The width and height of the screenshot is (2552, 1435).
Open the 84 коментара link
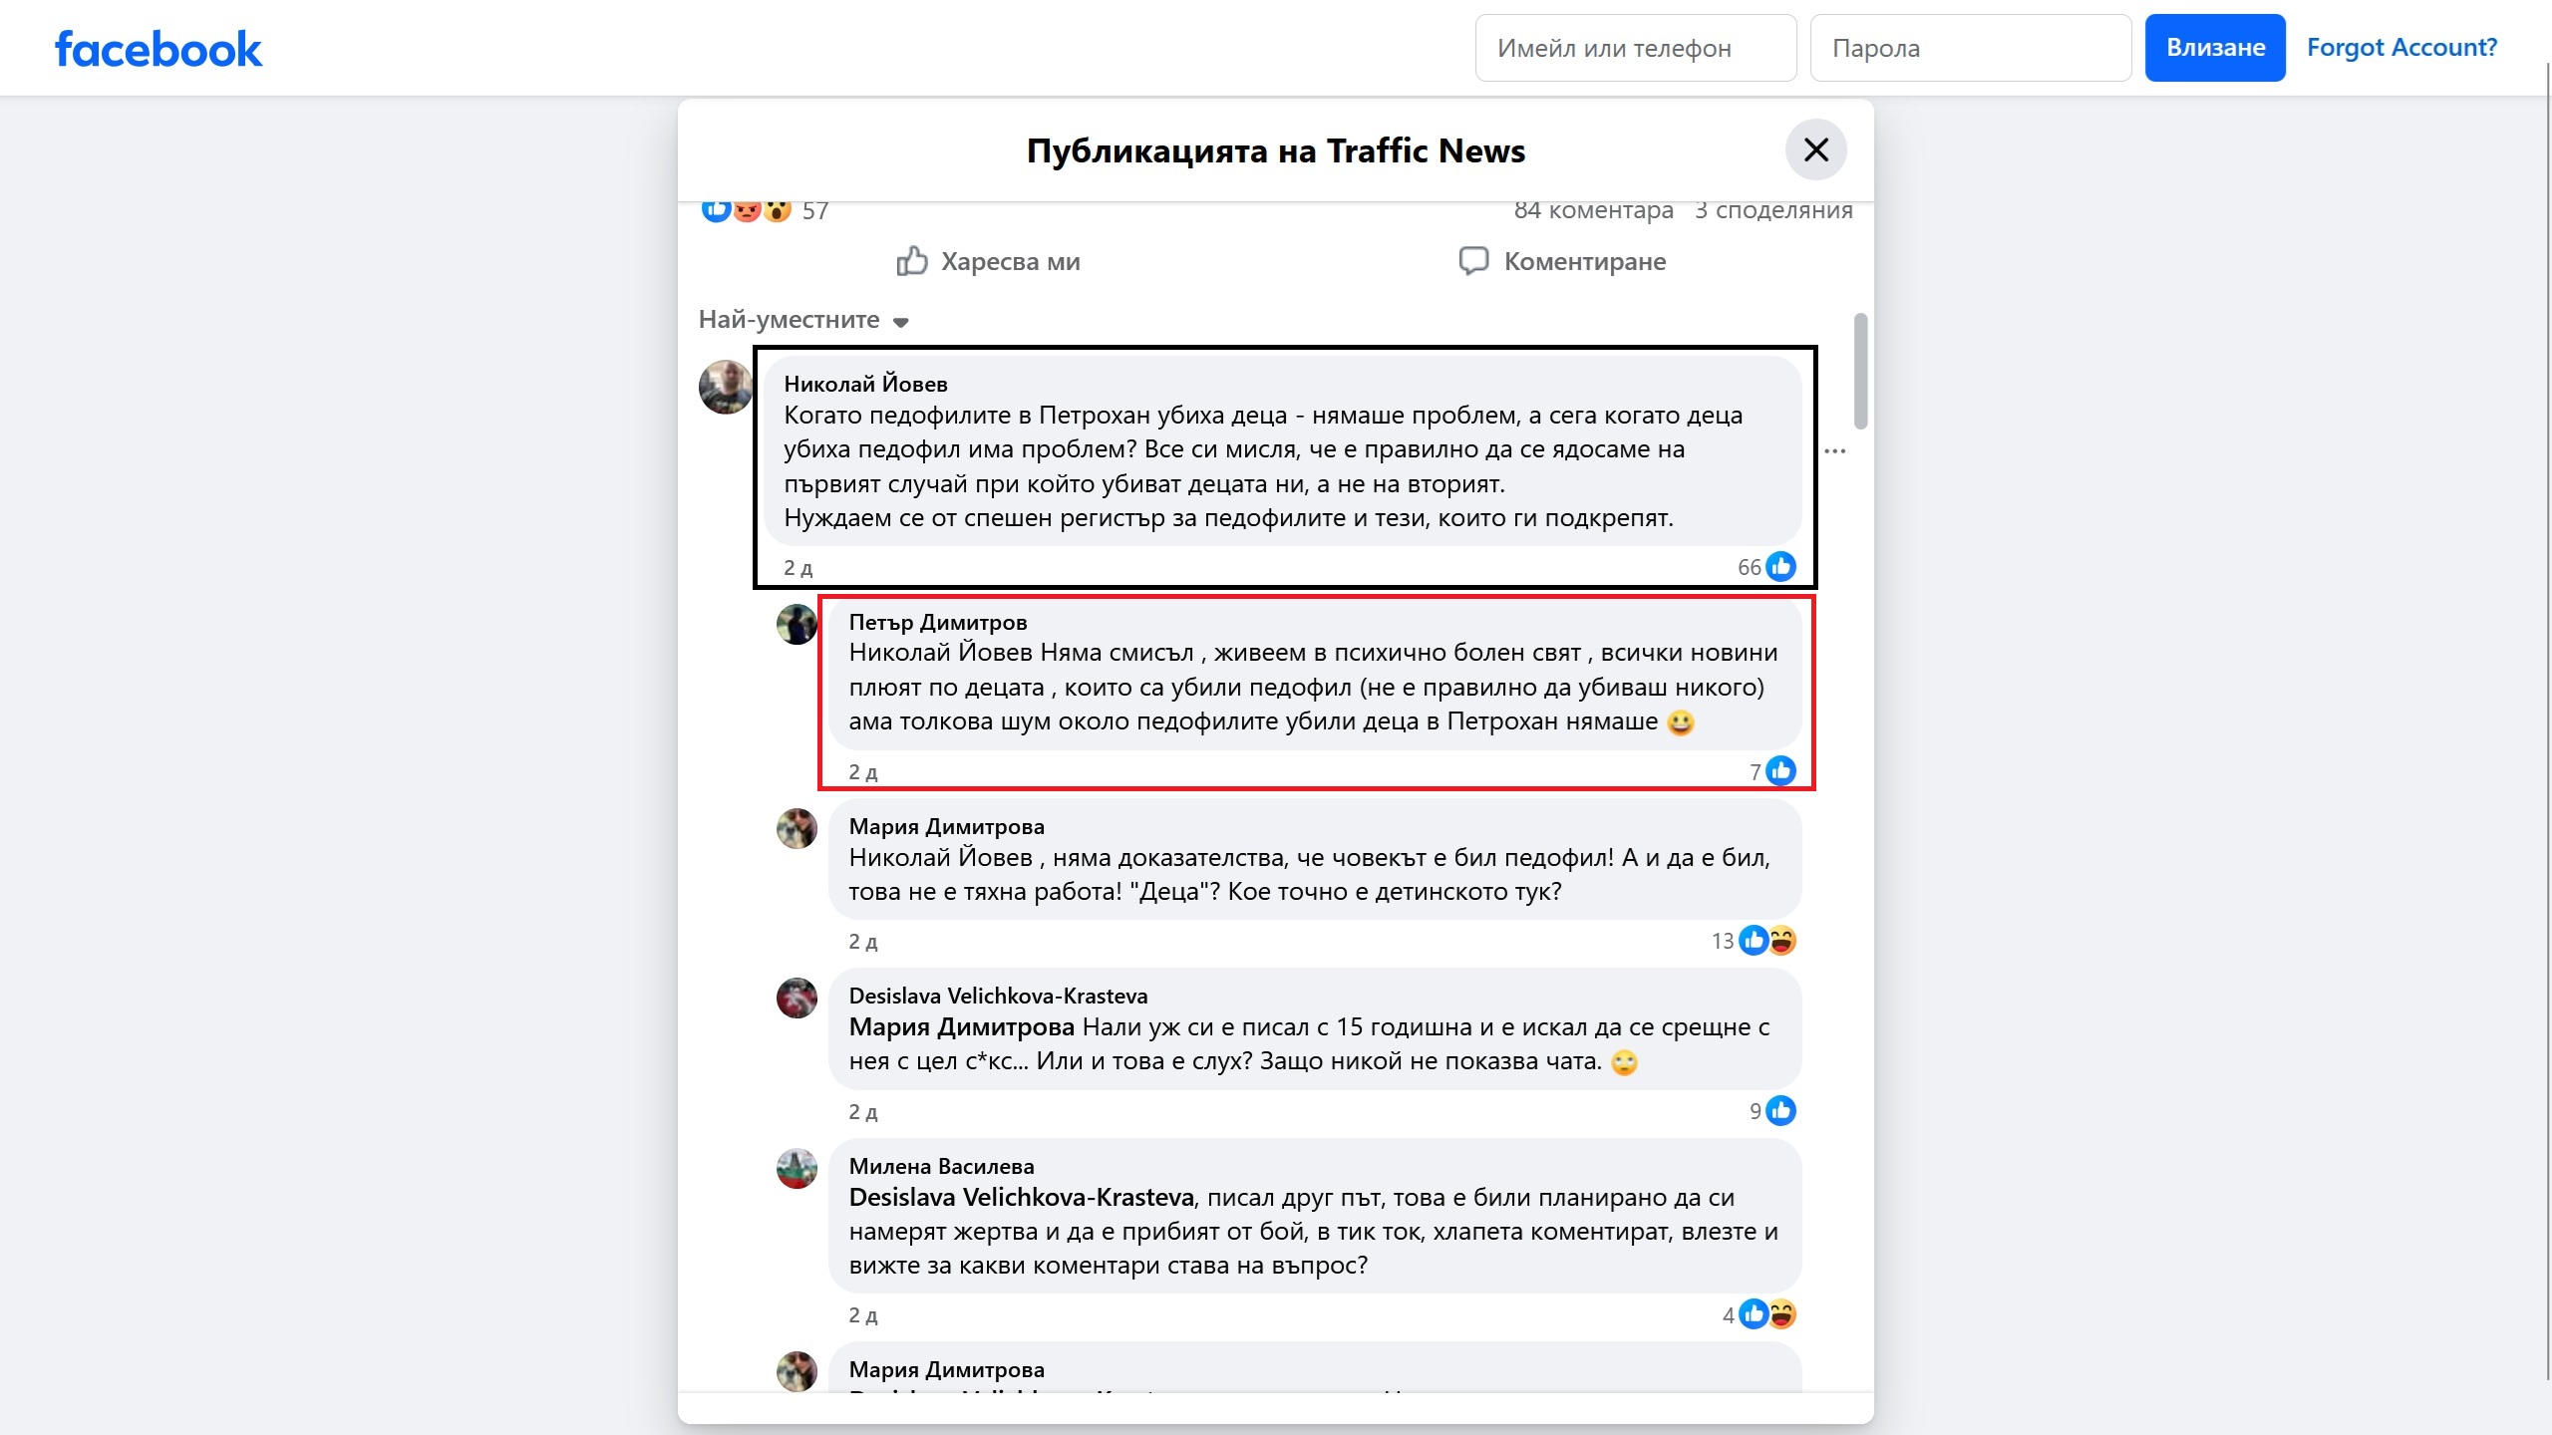tap(1593, 210)
